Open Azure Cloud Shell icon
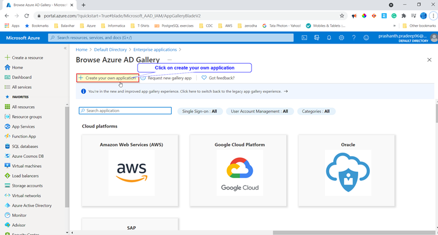The image size is (438, 235). 304,38
